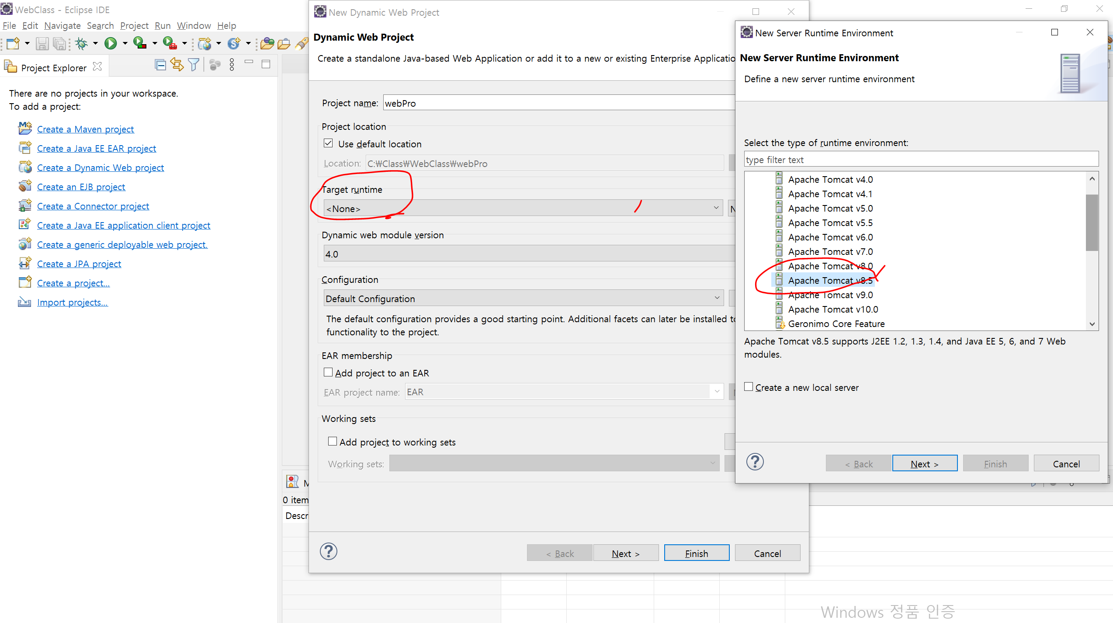
Task: Toggle Link with Editor in Project Explorer
Action: [177, 65]
